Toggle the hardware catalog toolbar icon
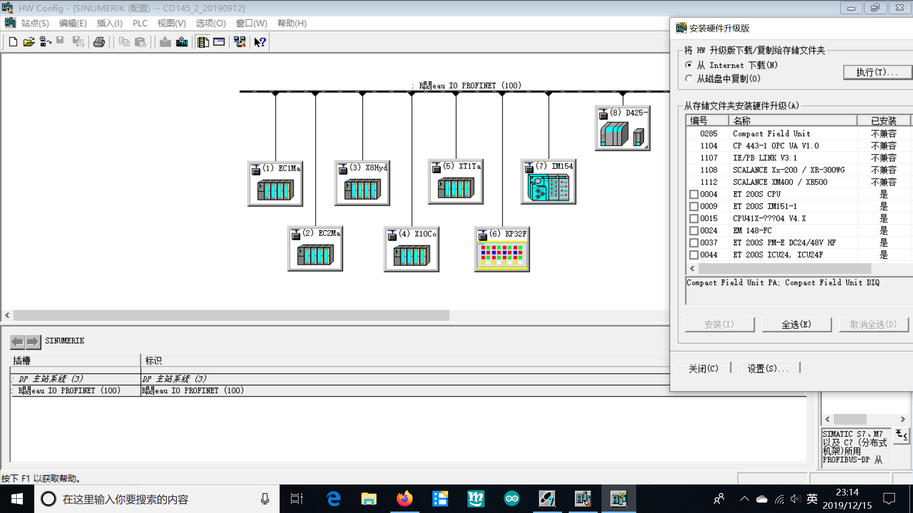This screenshot has width=913, height=513. click(x=203, y=42)
